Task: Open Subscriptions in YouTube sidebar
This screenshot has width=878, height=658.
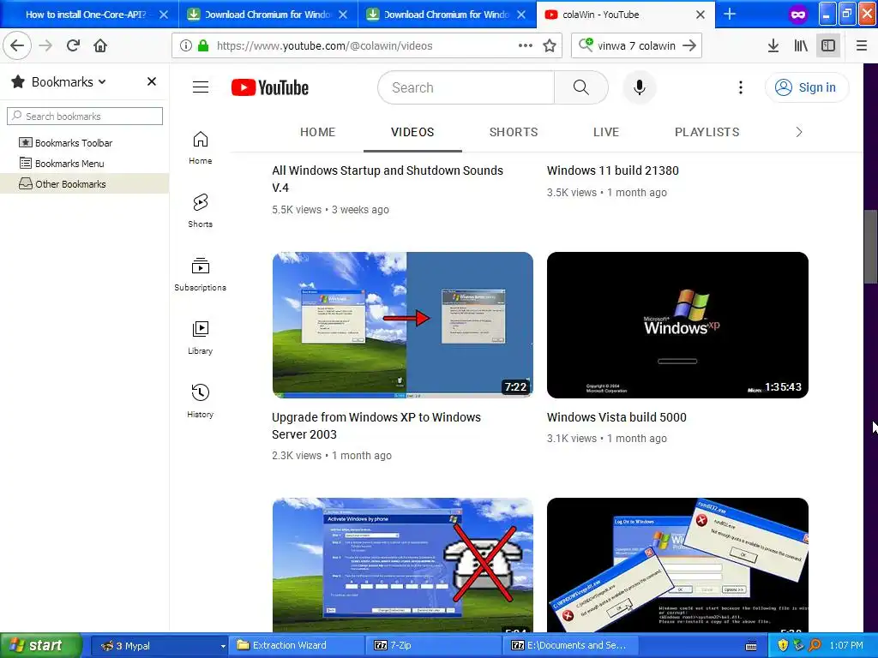Action: [201, 274]
